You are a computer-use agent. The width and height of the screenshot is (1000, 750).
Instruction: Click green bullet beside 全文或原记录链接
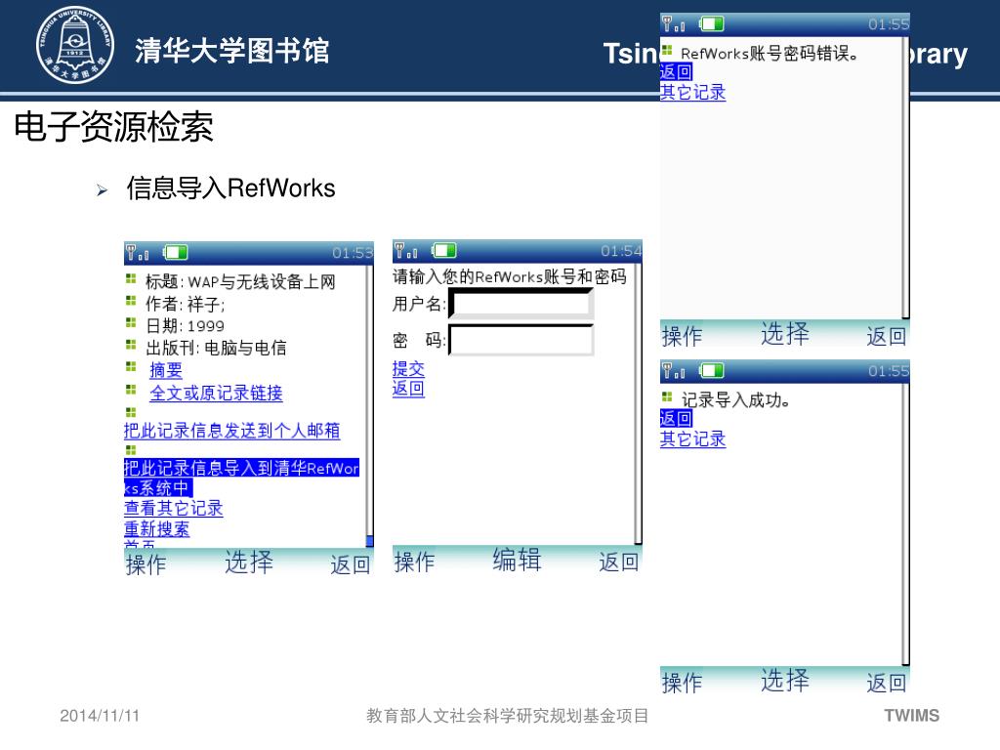coord(131,389)
